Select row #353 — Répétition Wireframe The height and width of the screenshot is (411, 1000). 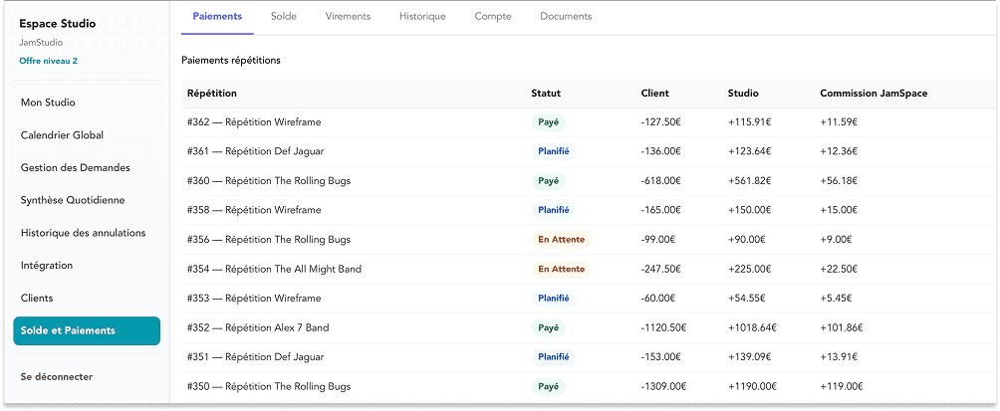[x=590, y=299]
